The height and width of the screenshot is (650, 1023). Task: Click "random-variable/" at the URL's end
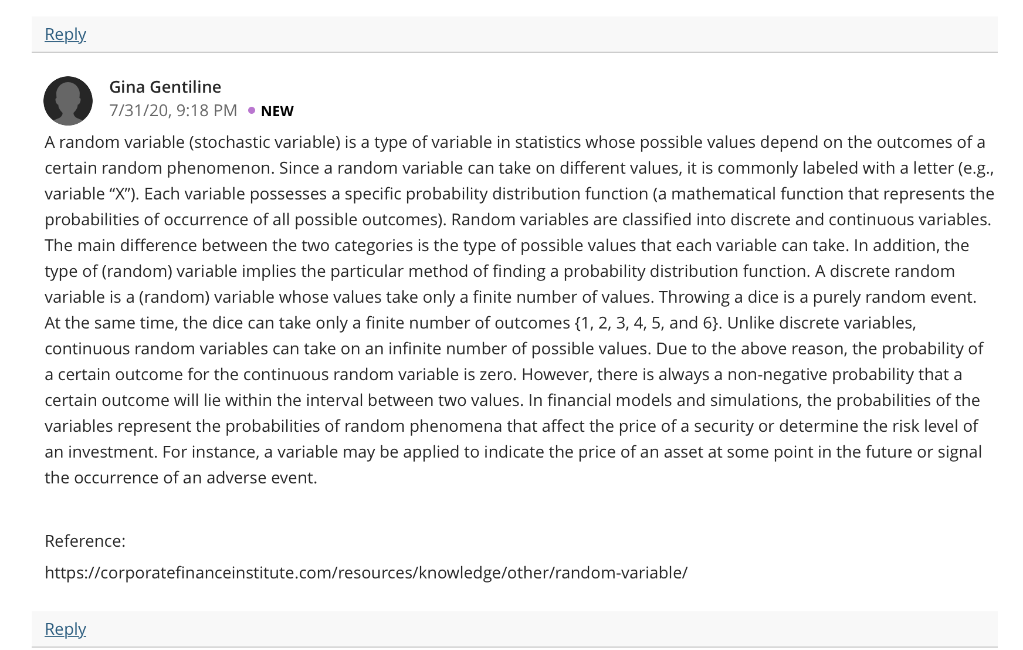(x=621, y=573)
